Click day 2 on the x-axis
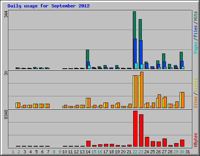This screenshot has height=156, width=200. [19, 152]
